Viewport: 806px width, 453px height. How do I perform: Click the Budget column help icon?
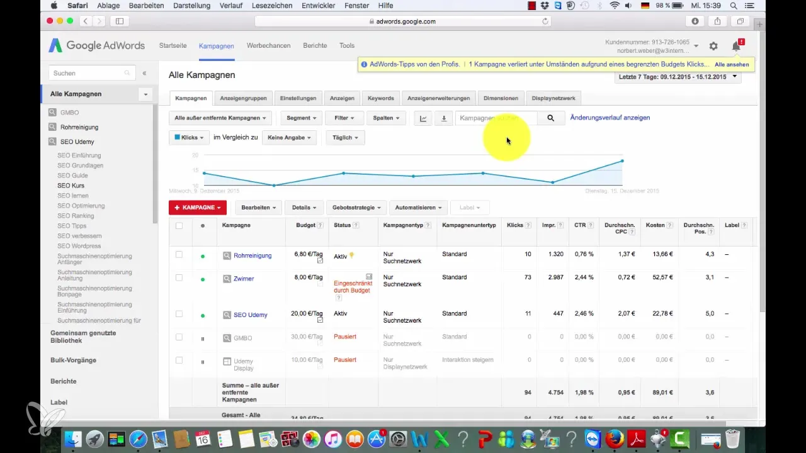coord(320,225)
